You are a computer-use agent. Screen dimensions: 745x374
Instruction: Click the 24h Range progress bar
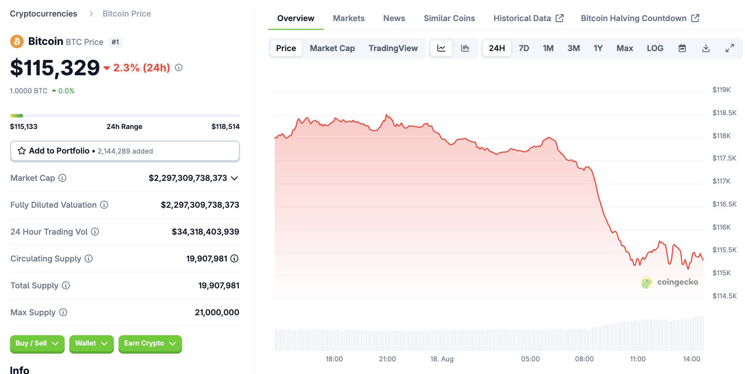[x=125, y=116]
